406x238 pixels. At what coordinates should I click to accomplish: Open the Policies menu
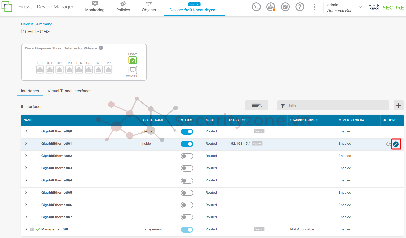click(x=123, y=7)
